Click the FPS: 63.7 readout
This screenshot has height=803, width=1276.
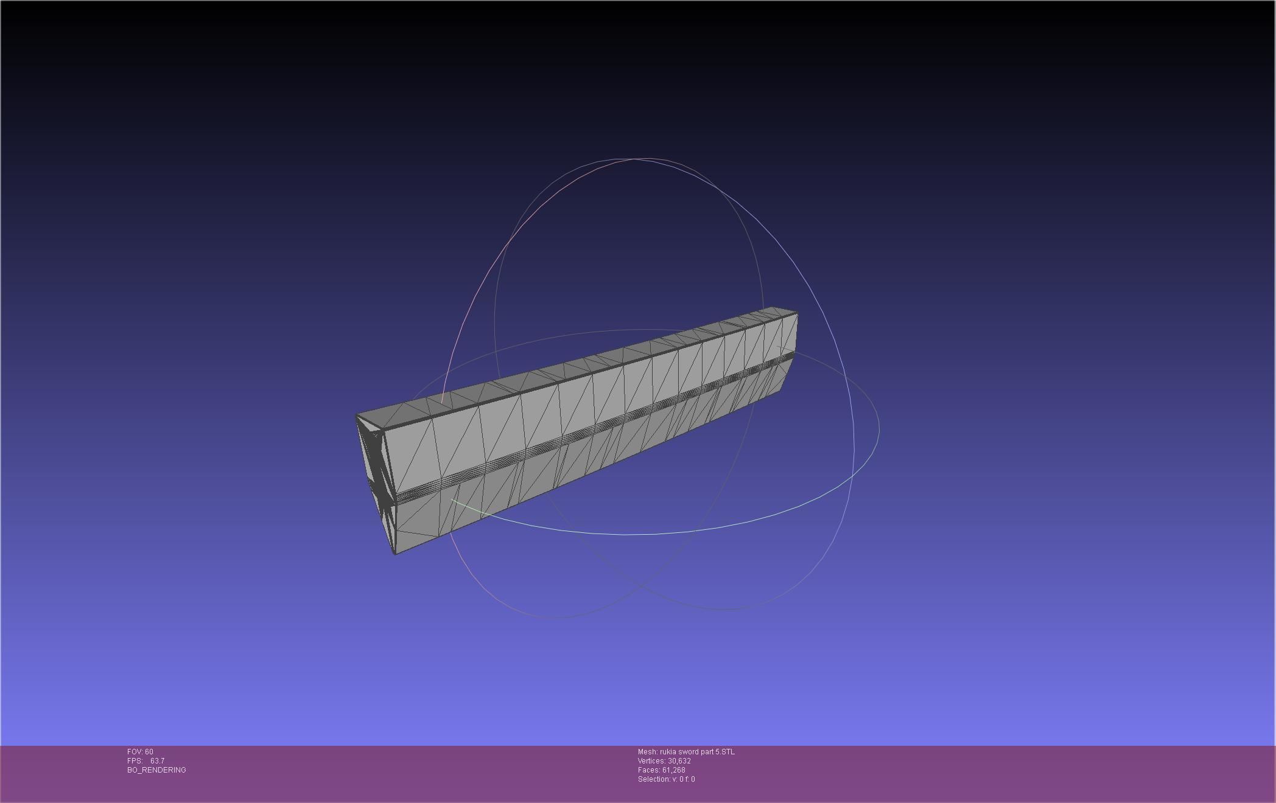[x=145, y=761]
